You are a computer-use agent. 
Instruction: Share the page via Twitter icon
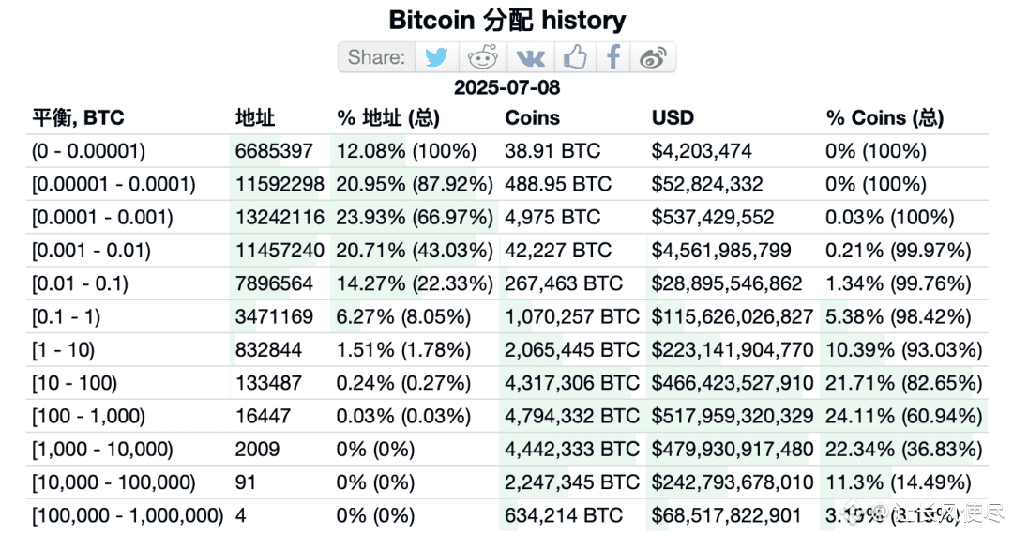coord(436,57)
